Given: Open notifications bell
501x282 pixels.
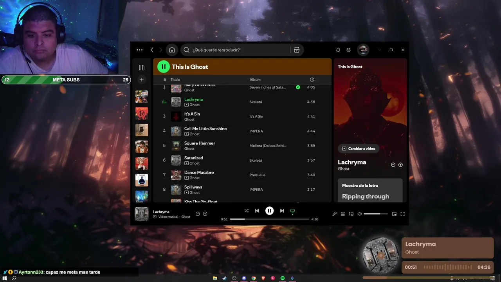Looking at the screenshot, I should (338, 50).
